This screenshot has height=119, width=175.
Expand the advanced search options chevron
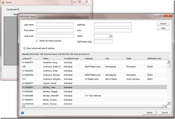[x=24, y=48]
